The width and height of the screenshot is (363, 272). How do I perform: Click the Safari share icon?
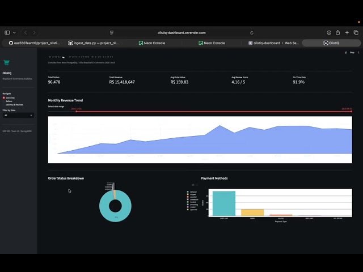point(338,32)
